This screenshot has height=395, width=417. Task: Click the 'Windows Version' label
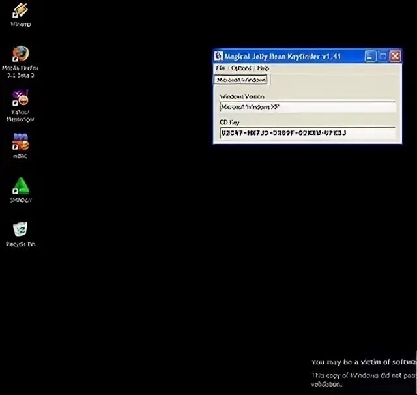click(x=242, y=96)
